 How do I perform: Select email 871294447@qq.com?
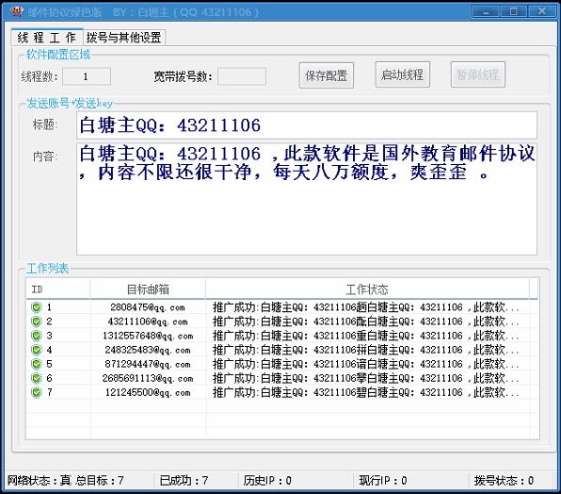click(148, 364)
